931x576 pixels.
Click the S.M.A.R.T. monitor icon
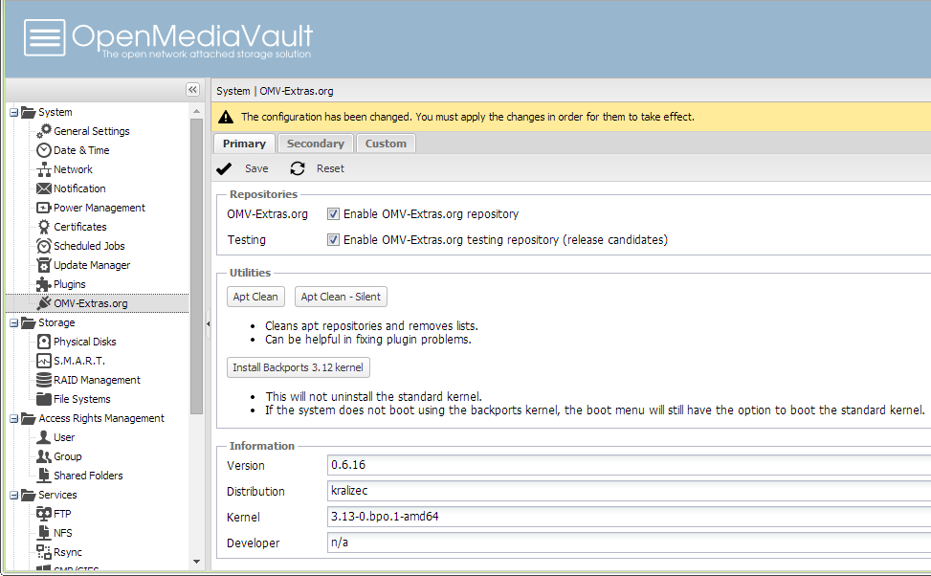(x=44, y=361)
